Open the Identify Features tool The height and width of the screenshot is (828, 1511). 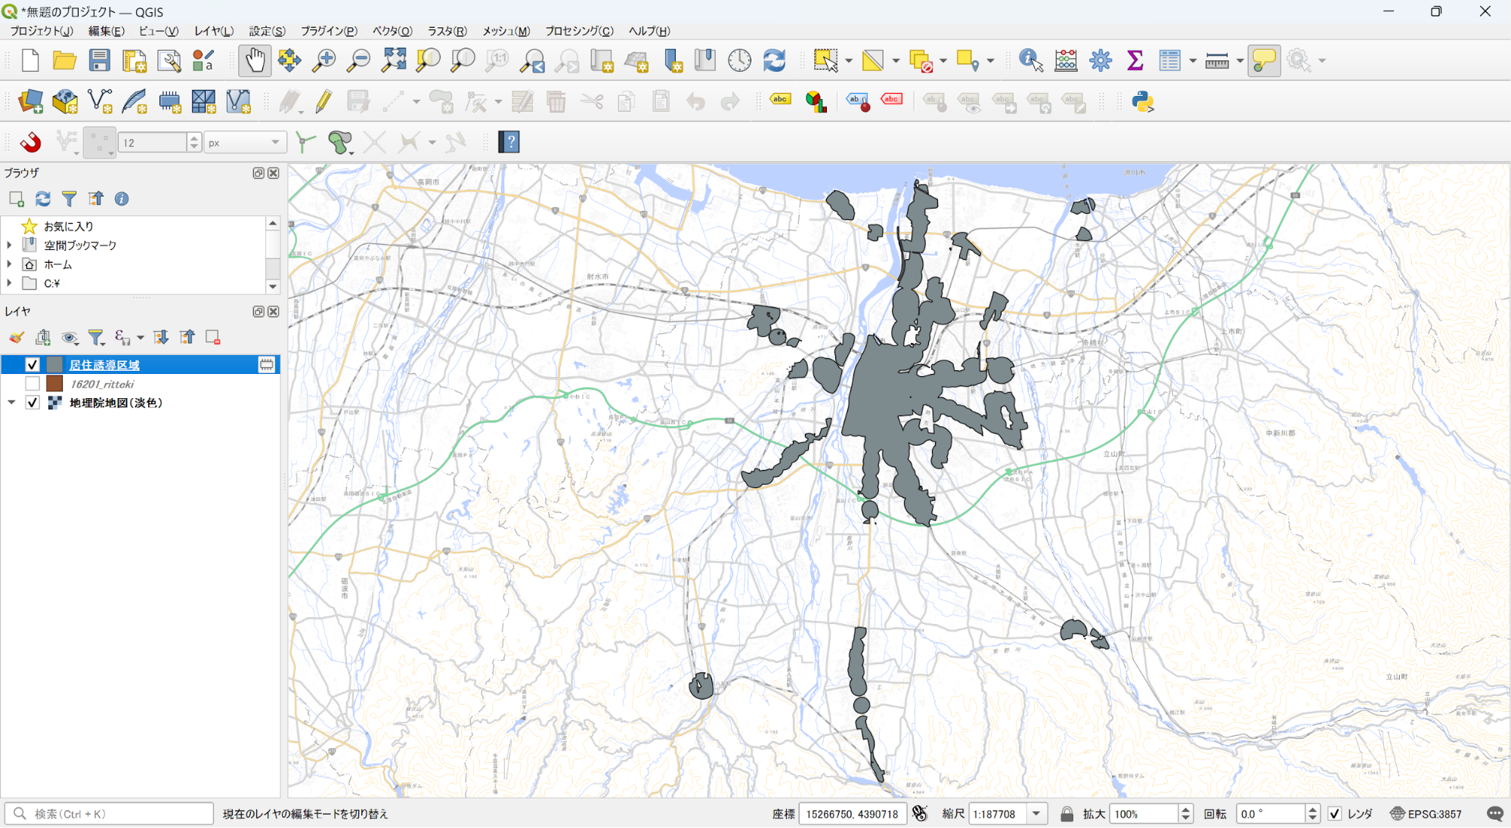pyautogui.click(x=1030, y=60)
